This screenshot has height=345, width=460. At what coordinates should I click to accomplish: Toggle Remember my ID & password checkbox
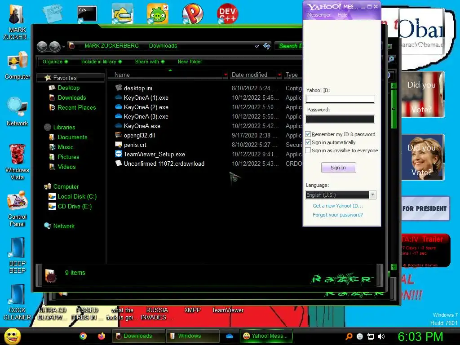tap(308, 134)
